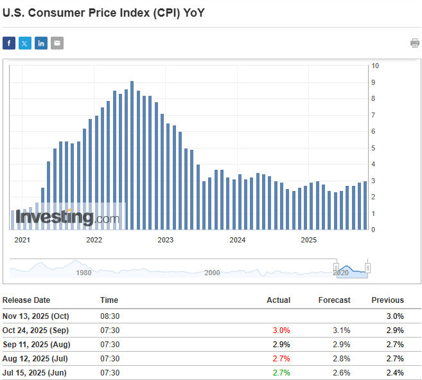The height and width of the screenshot is (380, 422).
Task: Click the right handle of range navigator
Action: tap(367, 267)
